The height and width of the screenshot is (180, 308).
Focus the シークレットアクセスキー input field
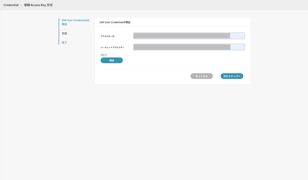(x=189, y=47)
